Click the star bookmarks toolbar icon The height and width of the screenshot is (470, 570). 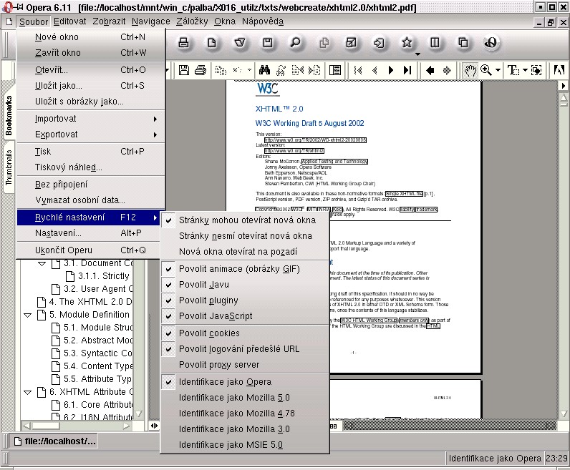pos(407,43)
